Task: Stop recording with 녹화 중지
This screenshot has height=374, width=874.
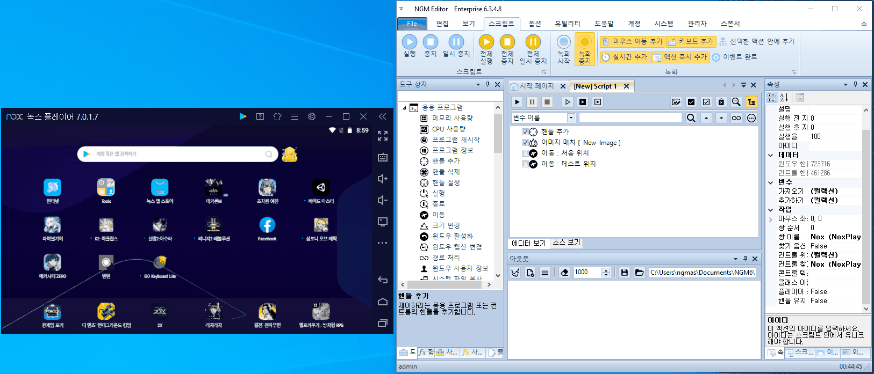Action: (x=585, y=50)
